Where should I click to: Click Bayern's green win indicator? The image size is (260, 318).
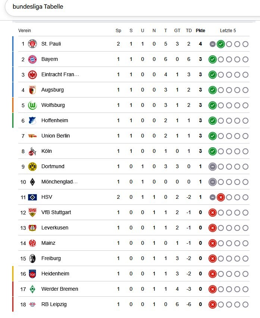coord(213,59)
